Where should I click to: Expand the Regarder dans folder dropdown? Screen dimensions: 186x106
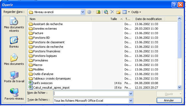tap(83, 12)
